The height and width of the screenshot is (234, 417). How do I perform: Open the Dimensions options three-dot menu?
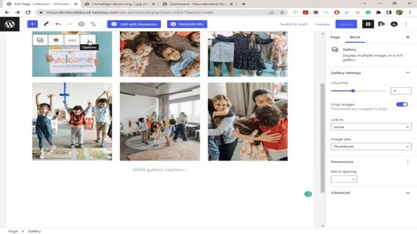click(408, 162)
